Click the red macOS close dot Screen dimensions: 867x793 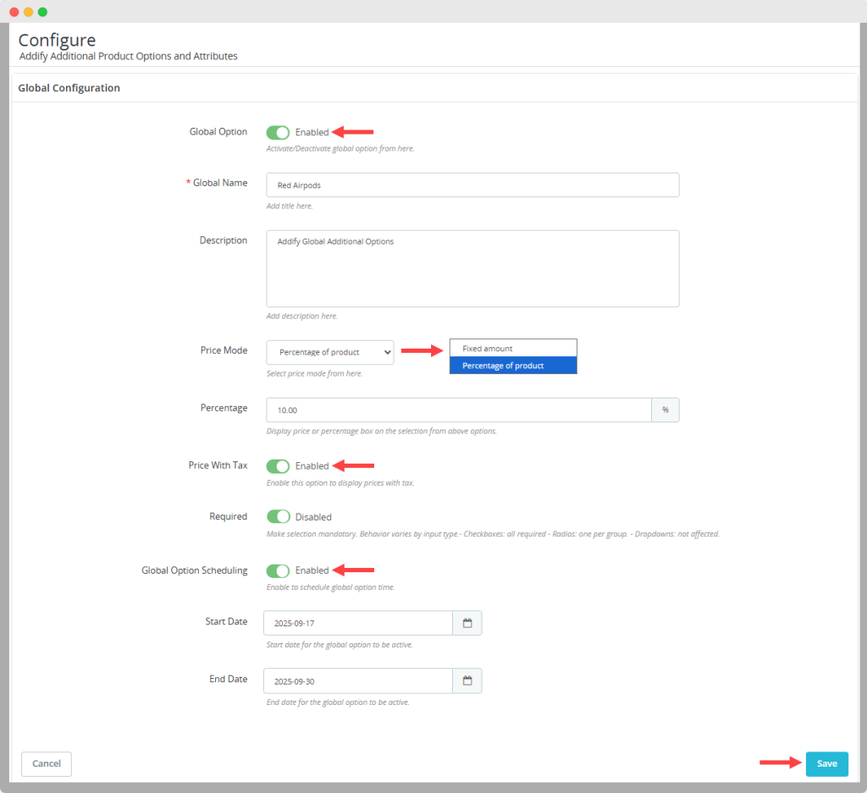pyautogui.click(x=14, y=12)
